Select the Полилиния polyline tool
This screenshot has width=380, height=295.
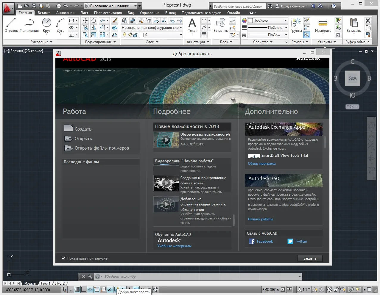pyautogui.click(x=29, y=25)
